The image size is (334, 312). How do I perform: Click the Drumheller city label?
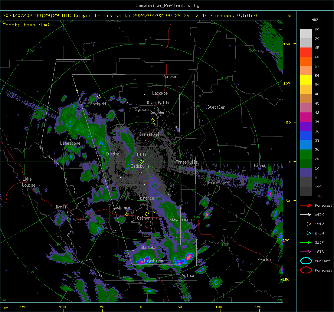217,183
